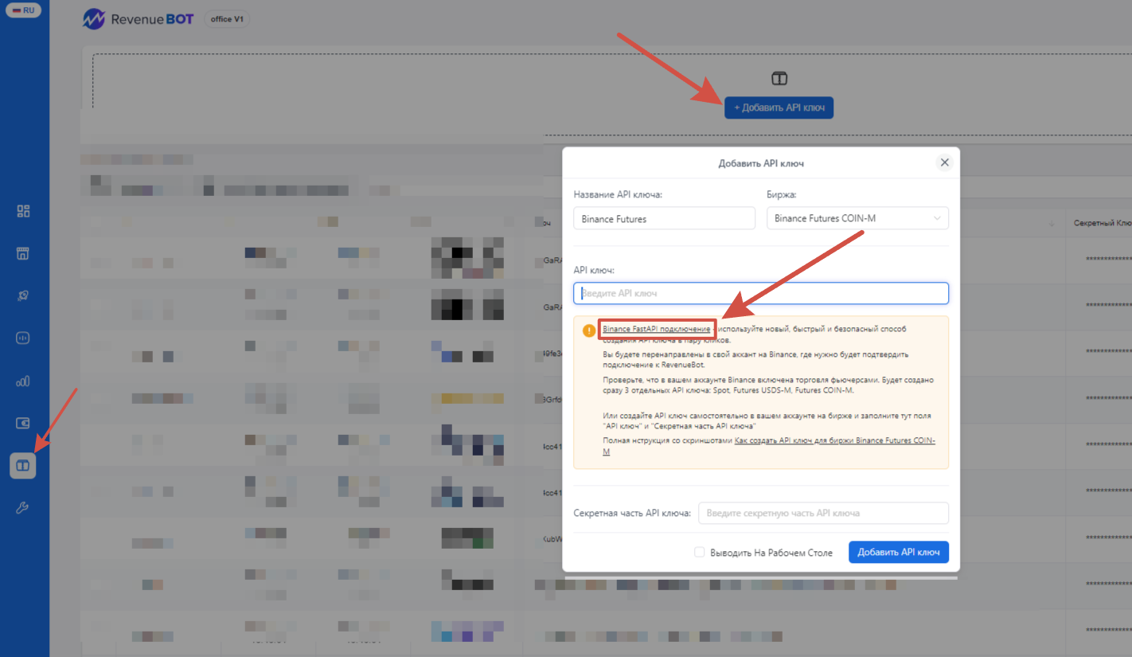Close the Добавить API ключ dialog

pos(945,162)
